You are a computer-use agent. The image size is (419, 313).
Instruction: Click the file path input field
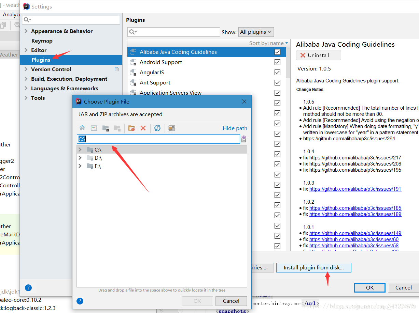[158, 139]
